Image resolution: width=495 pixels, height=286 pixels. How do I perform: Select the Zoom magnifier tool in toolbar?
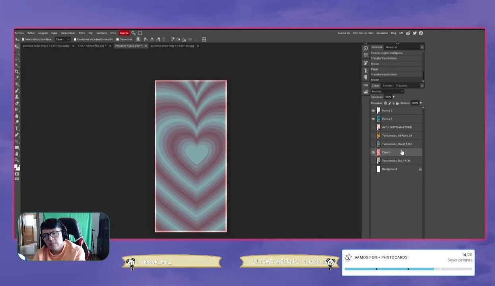tap(17, 160)
